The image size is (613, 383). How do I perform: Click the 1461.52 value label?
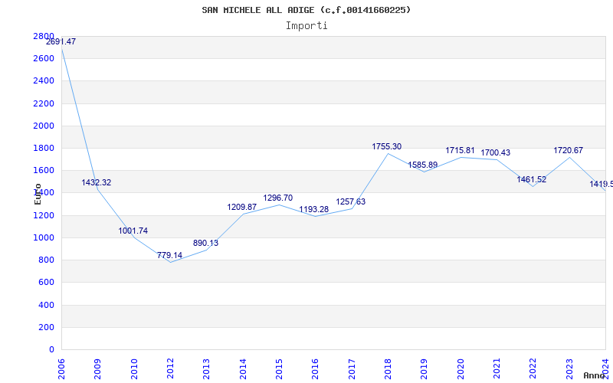[x=532, y=179]
